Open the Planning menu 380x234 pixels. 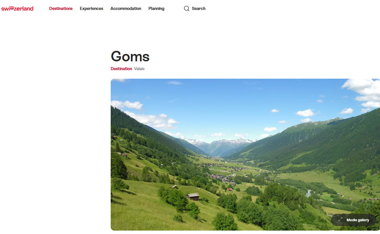click(156, 9)
